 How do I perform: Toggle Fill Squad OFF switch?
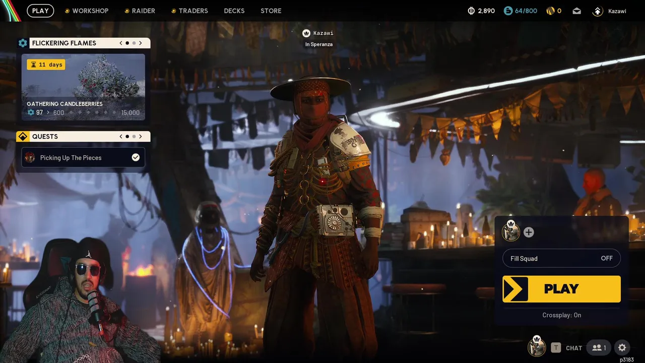pos(561,258)
